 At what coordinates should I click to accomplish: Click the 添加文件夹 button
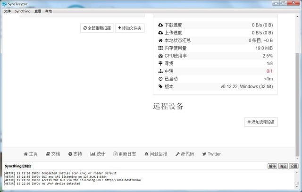pyautogui.click(x=130, y=28)
